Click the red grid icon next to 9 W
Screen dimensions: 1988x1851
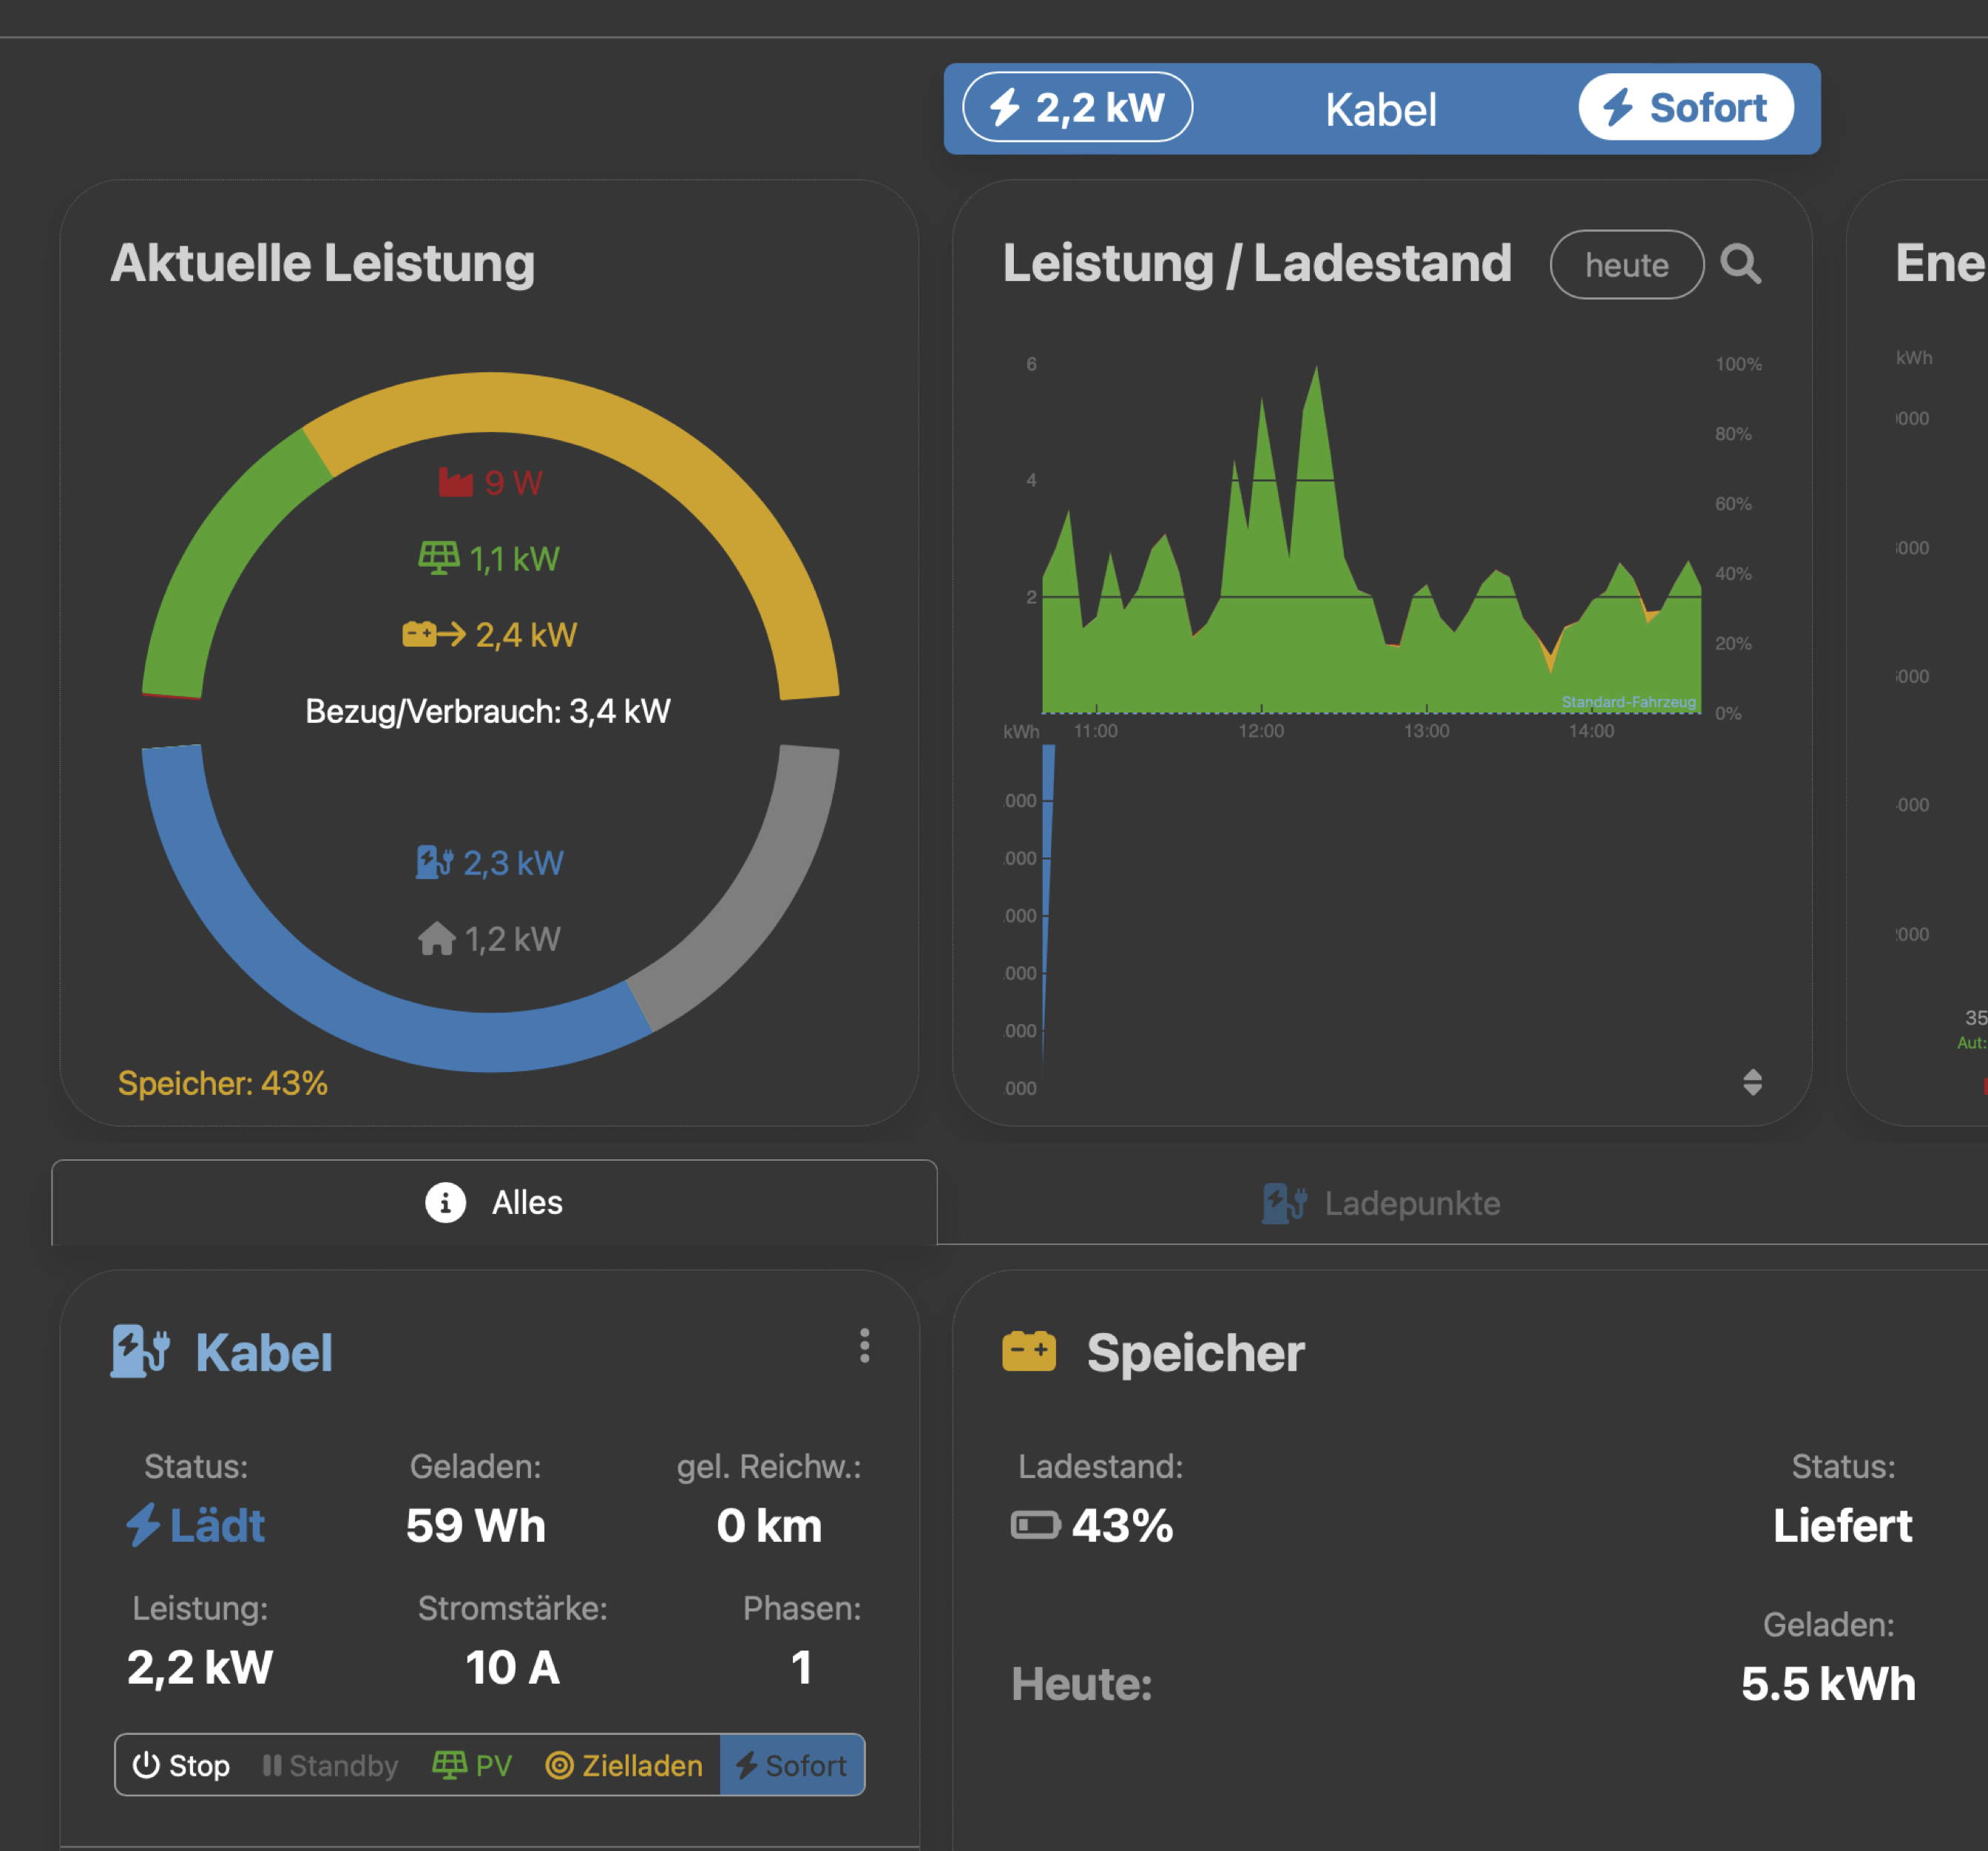456,483
